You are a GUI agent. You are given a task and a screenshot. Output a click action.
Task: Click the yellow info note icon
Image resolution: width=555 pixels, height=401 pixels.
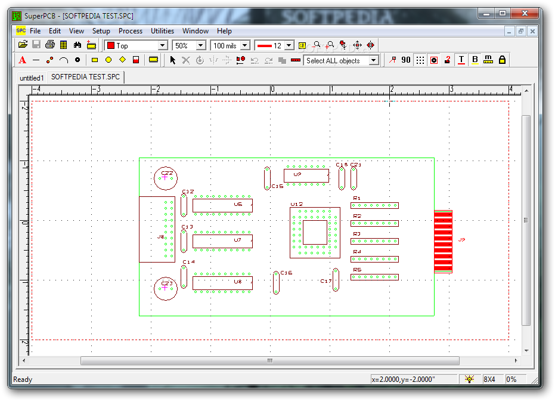[x=302, y=45]
